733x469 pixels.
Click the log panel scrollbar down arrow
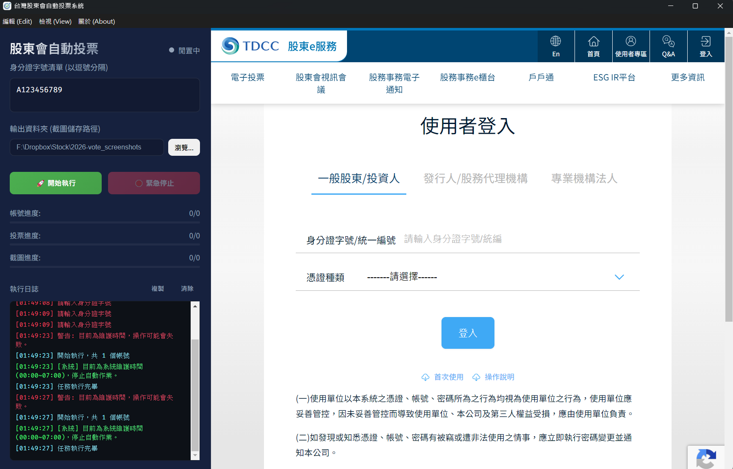pos(195,456)
